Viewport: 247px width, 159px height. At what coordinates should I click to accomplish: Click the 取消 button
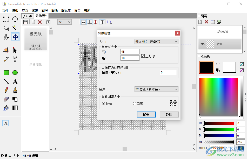(x=169, y=114)
